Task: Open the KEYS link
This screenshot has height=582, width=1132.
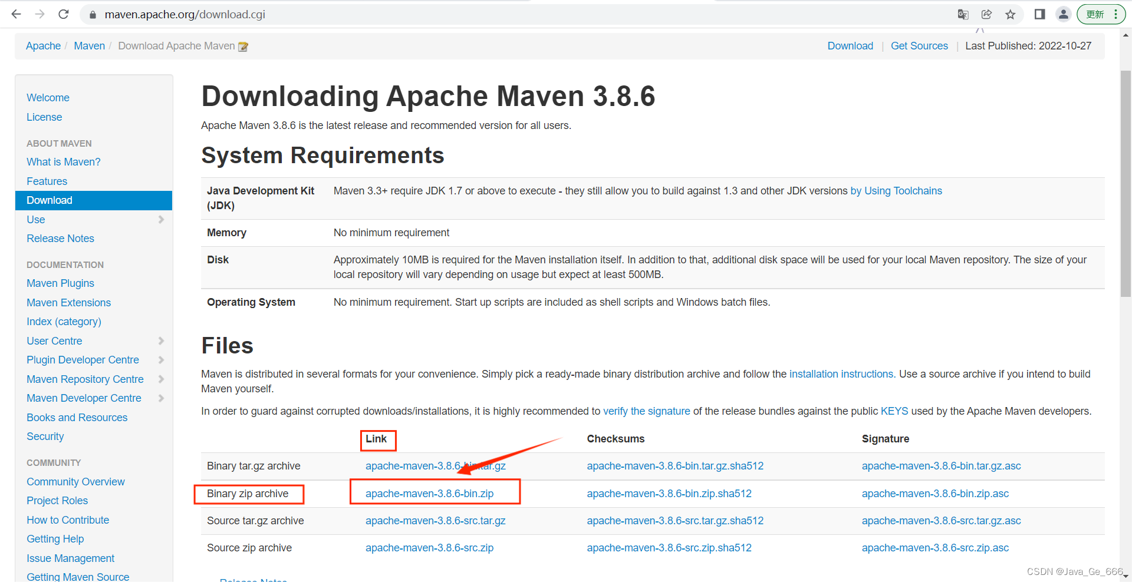Action: (x=894, y=411)
